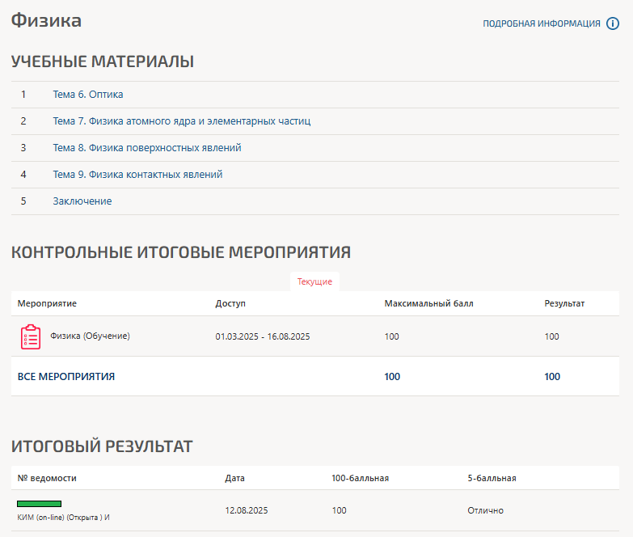Click the Доступ column header

coord(230,303)
